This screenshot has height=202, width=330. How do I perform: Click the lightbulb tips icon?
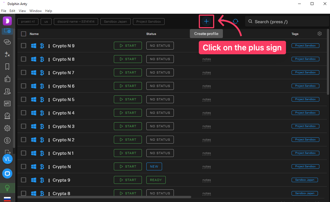pyautogui.click(x=7, y=188)
